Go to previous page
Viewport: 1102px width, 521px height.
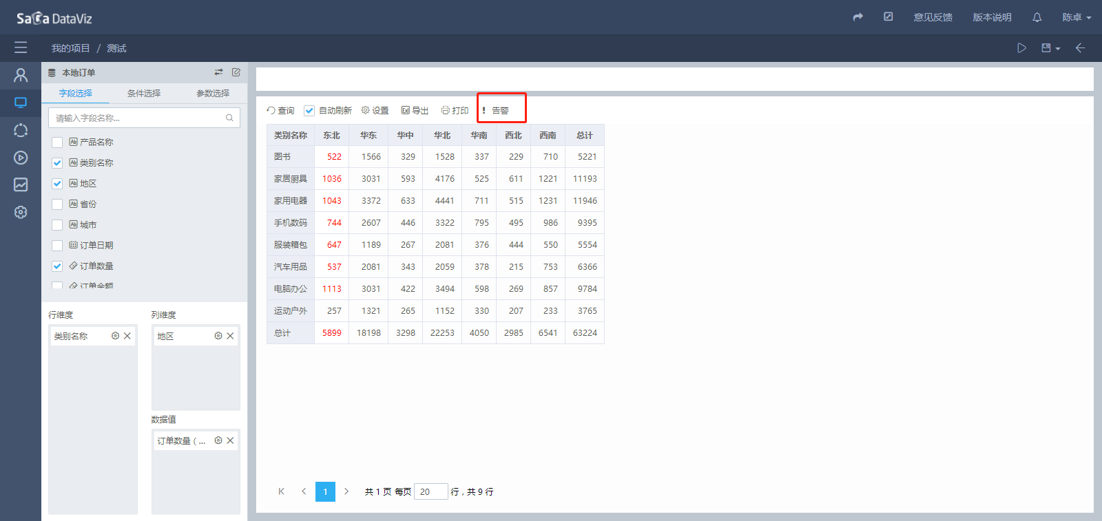[x=304, y=491]
